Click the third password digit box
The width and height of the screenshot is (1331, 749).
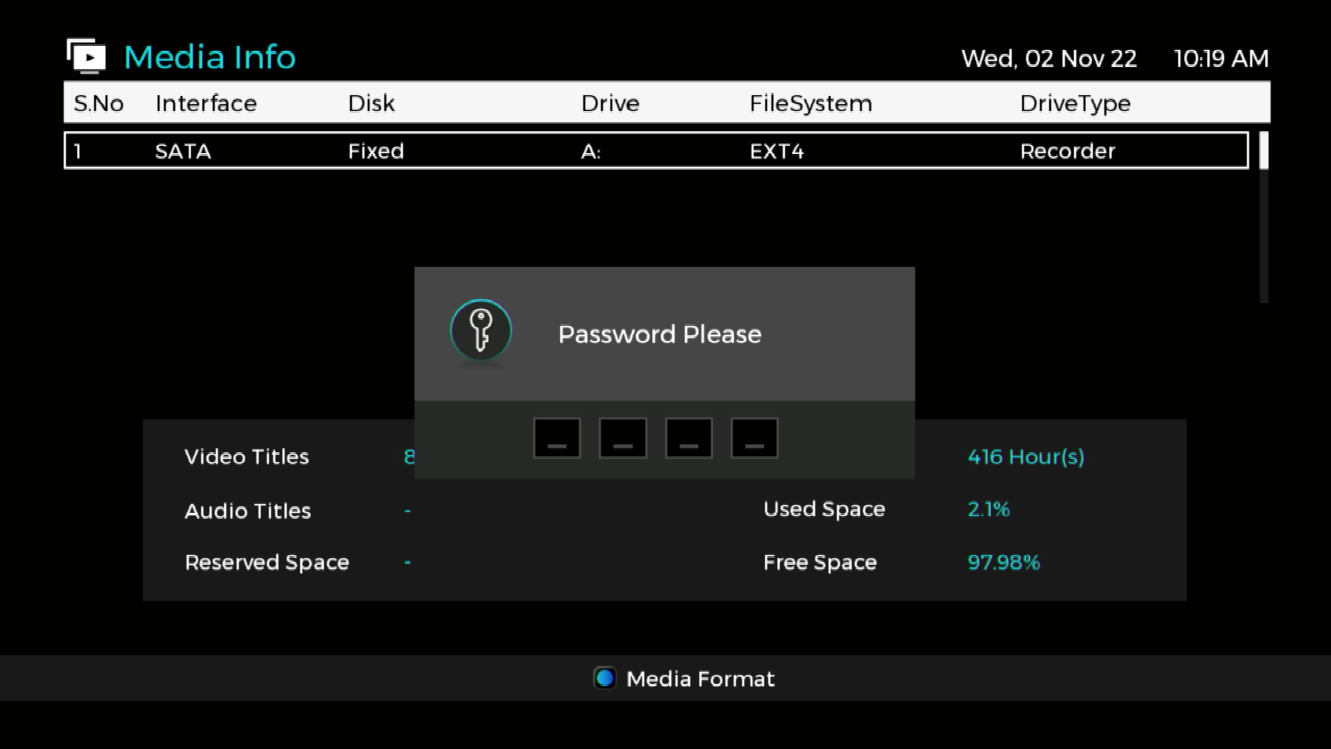pyautogui.click(x=688, y=438)
